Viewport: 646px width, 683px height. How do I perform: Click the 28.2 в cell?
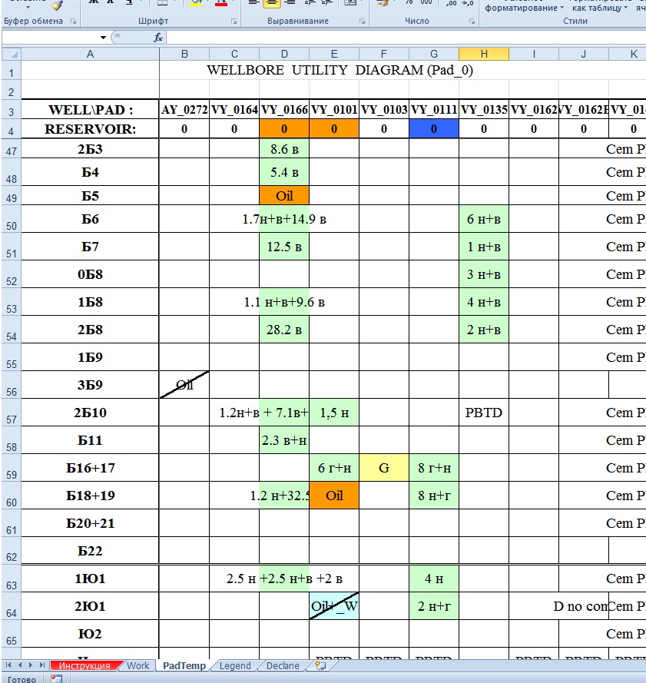coord(284,330)
